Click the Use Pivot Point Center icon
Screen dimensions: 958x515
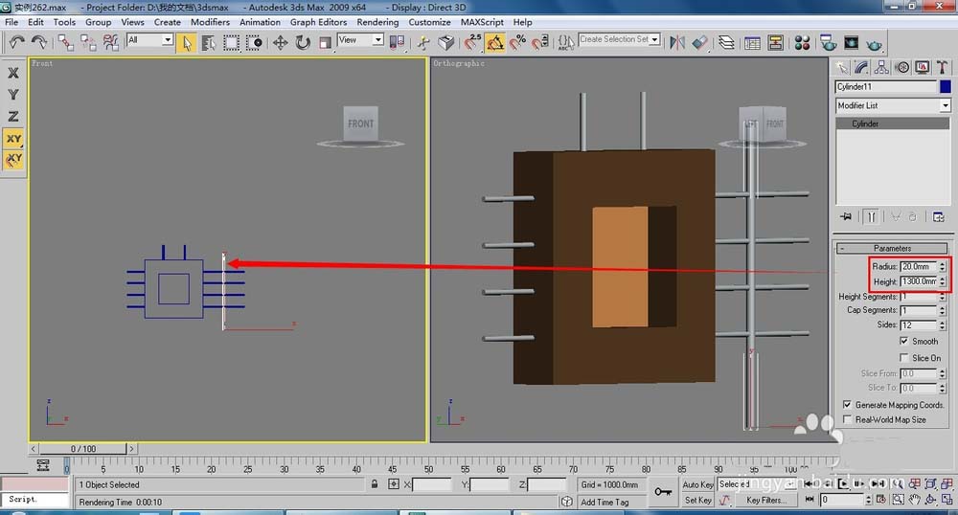(397, 42)
